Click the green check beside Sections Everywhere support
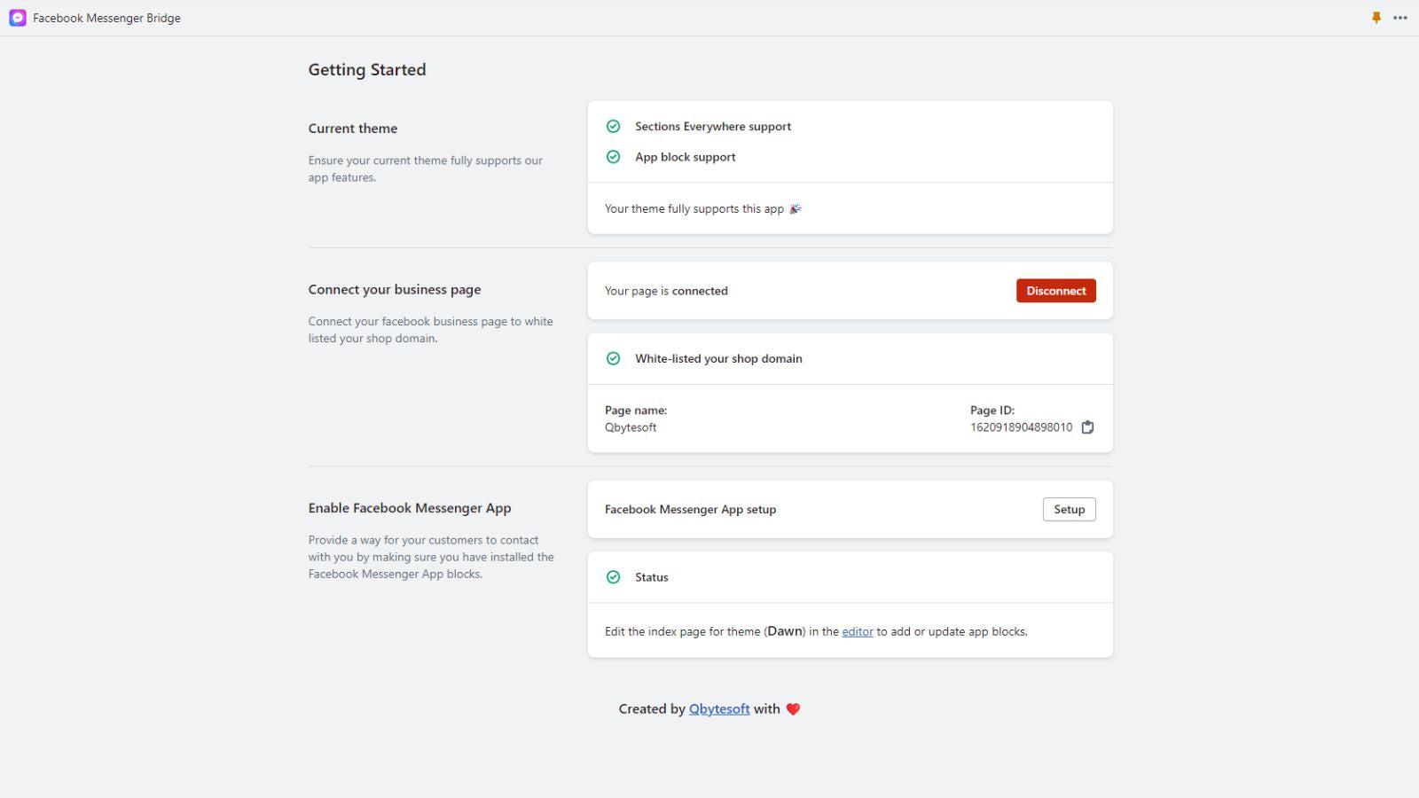 (x=613, y=126)
